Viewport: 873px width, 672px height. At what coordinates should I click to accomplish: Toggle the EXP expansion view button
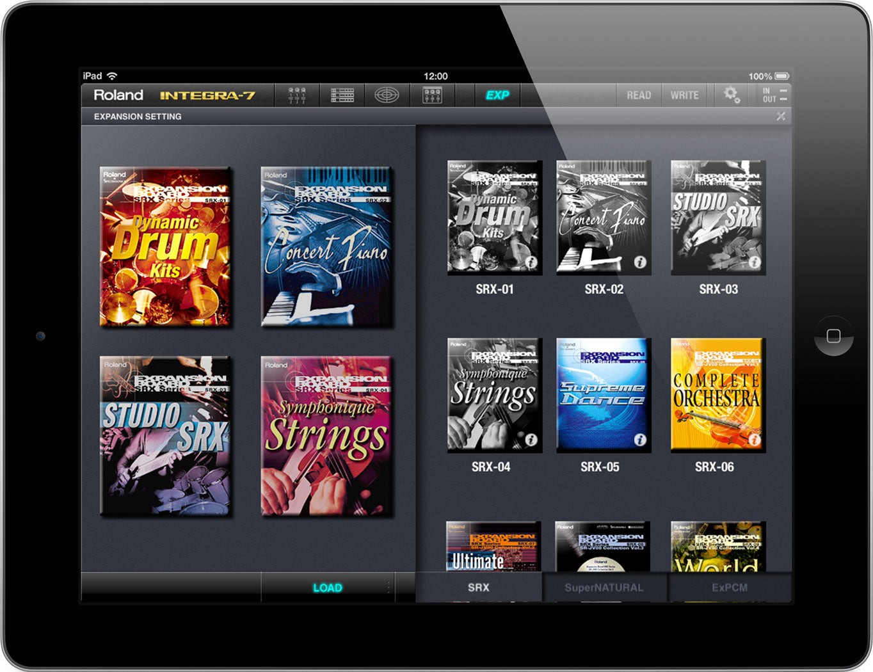coord(497,95)
